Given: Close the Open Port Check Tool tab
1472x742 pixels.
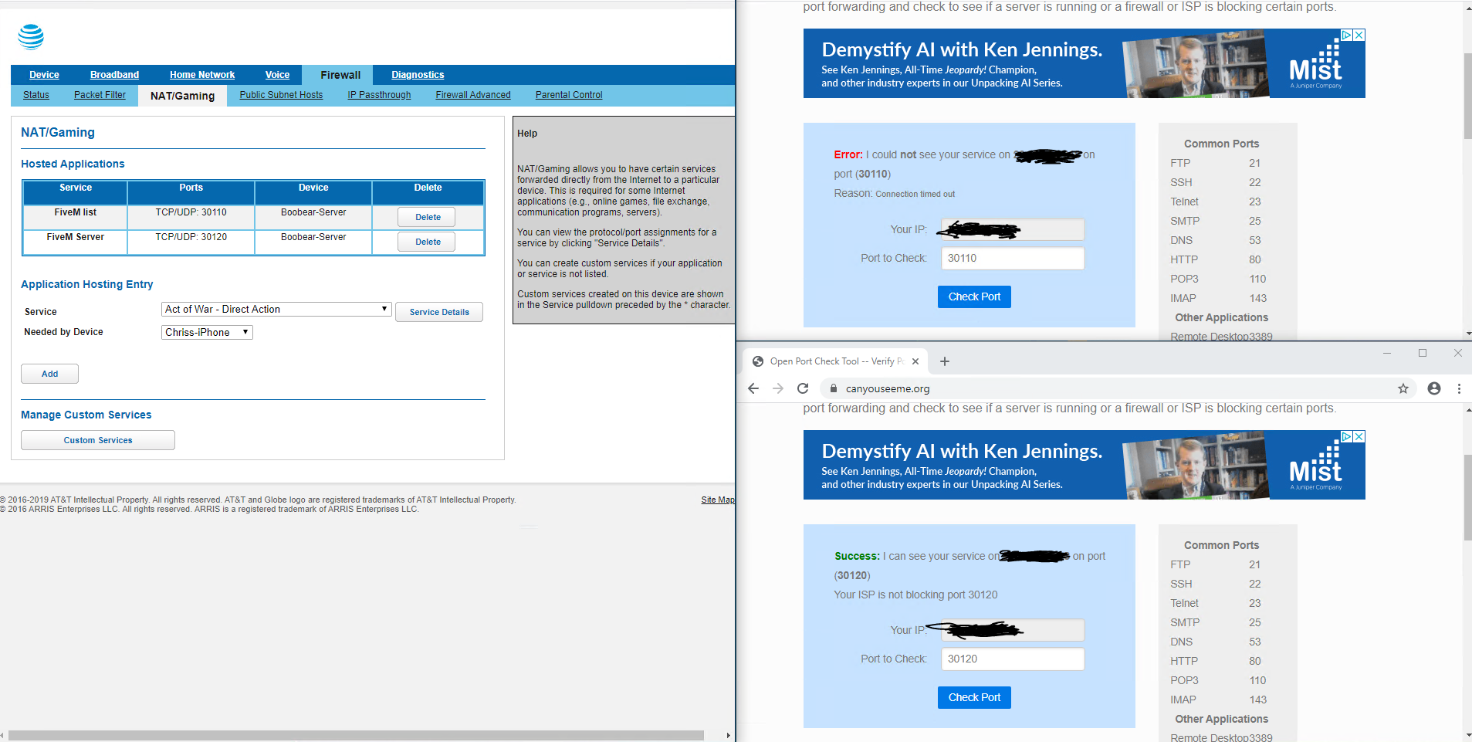Looking at the screenshot, I should coord(915,361).
